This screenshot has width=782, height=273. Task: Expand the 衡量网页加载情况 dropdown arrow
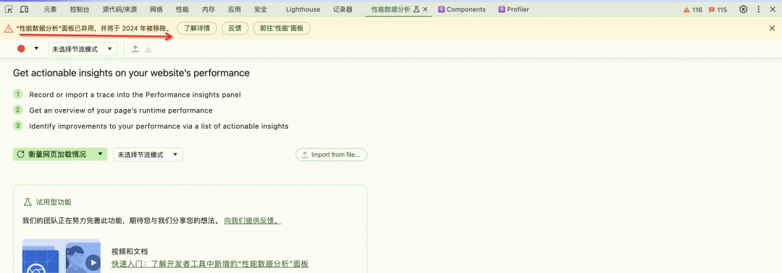(100, 155)
